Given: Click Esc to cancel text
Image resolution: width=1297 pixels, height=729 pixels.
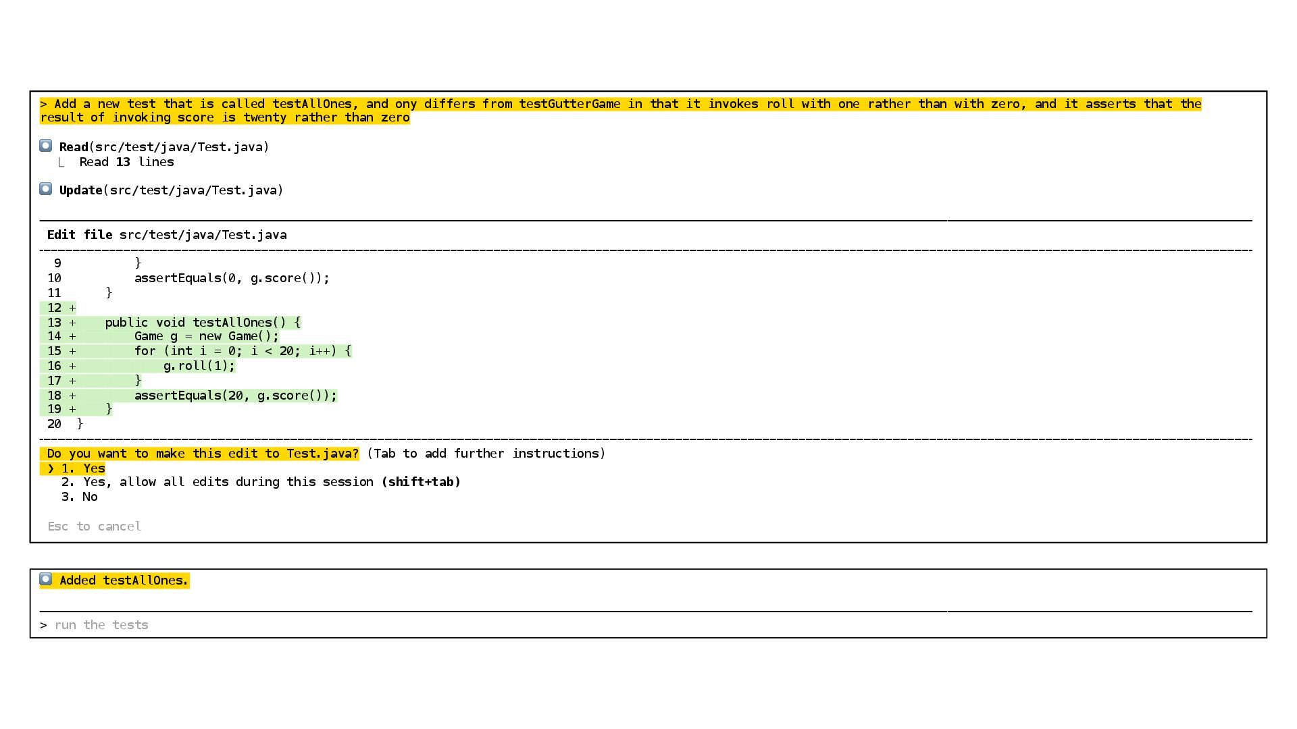Looking at the screenshot, I should point(94,526).
